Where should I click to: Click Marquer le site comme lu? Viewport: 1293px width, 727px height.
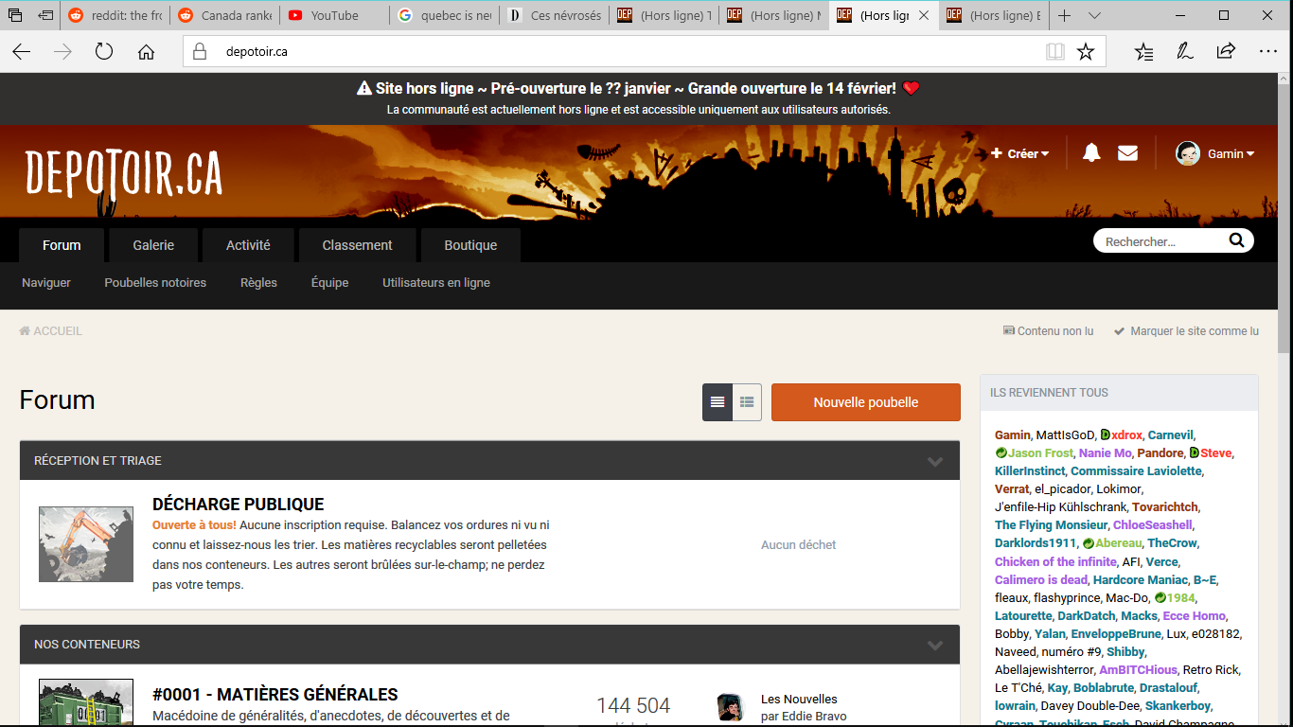pos(1186,331)
